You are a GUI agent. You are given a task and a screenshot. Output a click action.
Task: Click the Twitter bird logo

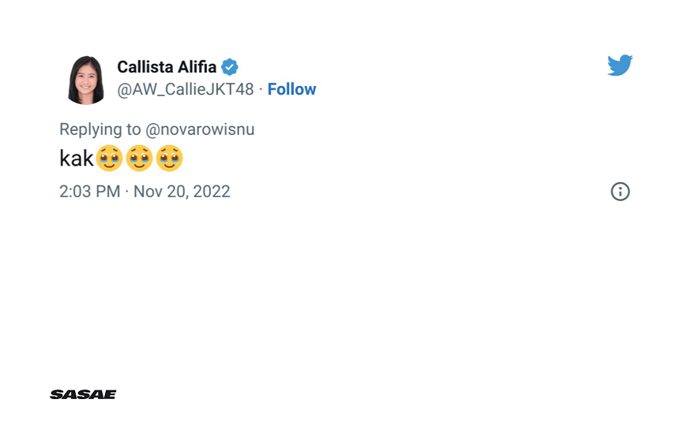pyautogui.click(x=620, y=65)
